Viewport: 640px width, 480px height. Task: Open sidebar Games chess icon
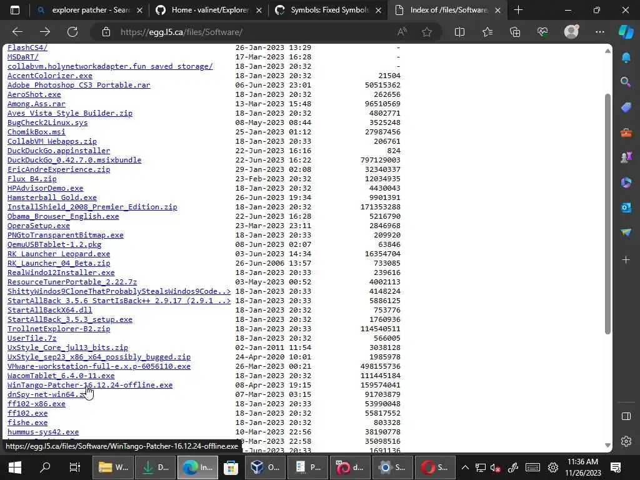(626, 157)
